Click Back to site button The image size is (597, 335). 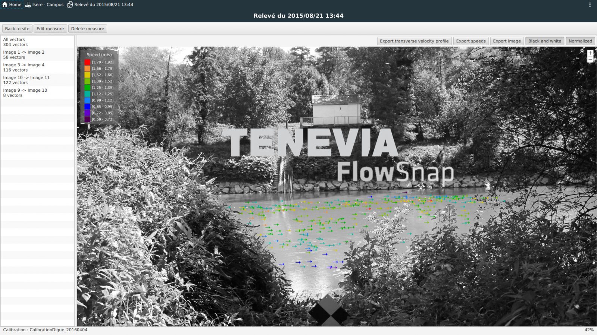(x=17, y=29)
